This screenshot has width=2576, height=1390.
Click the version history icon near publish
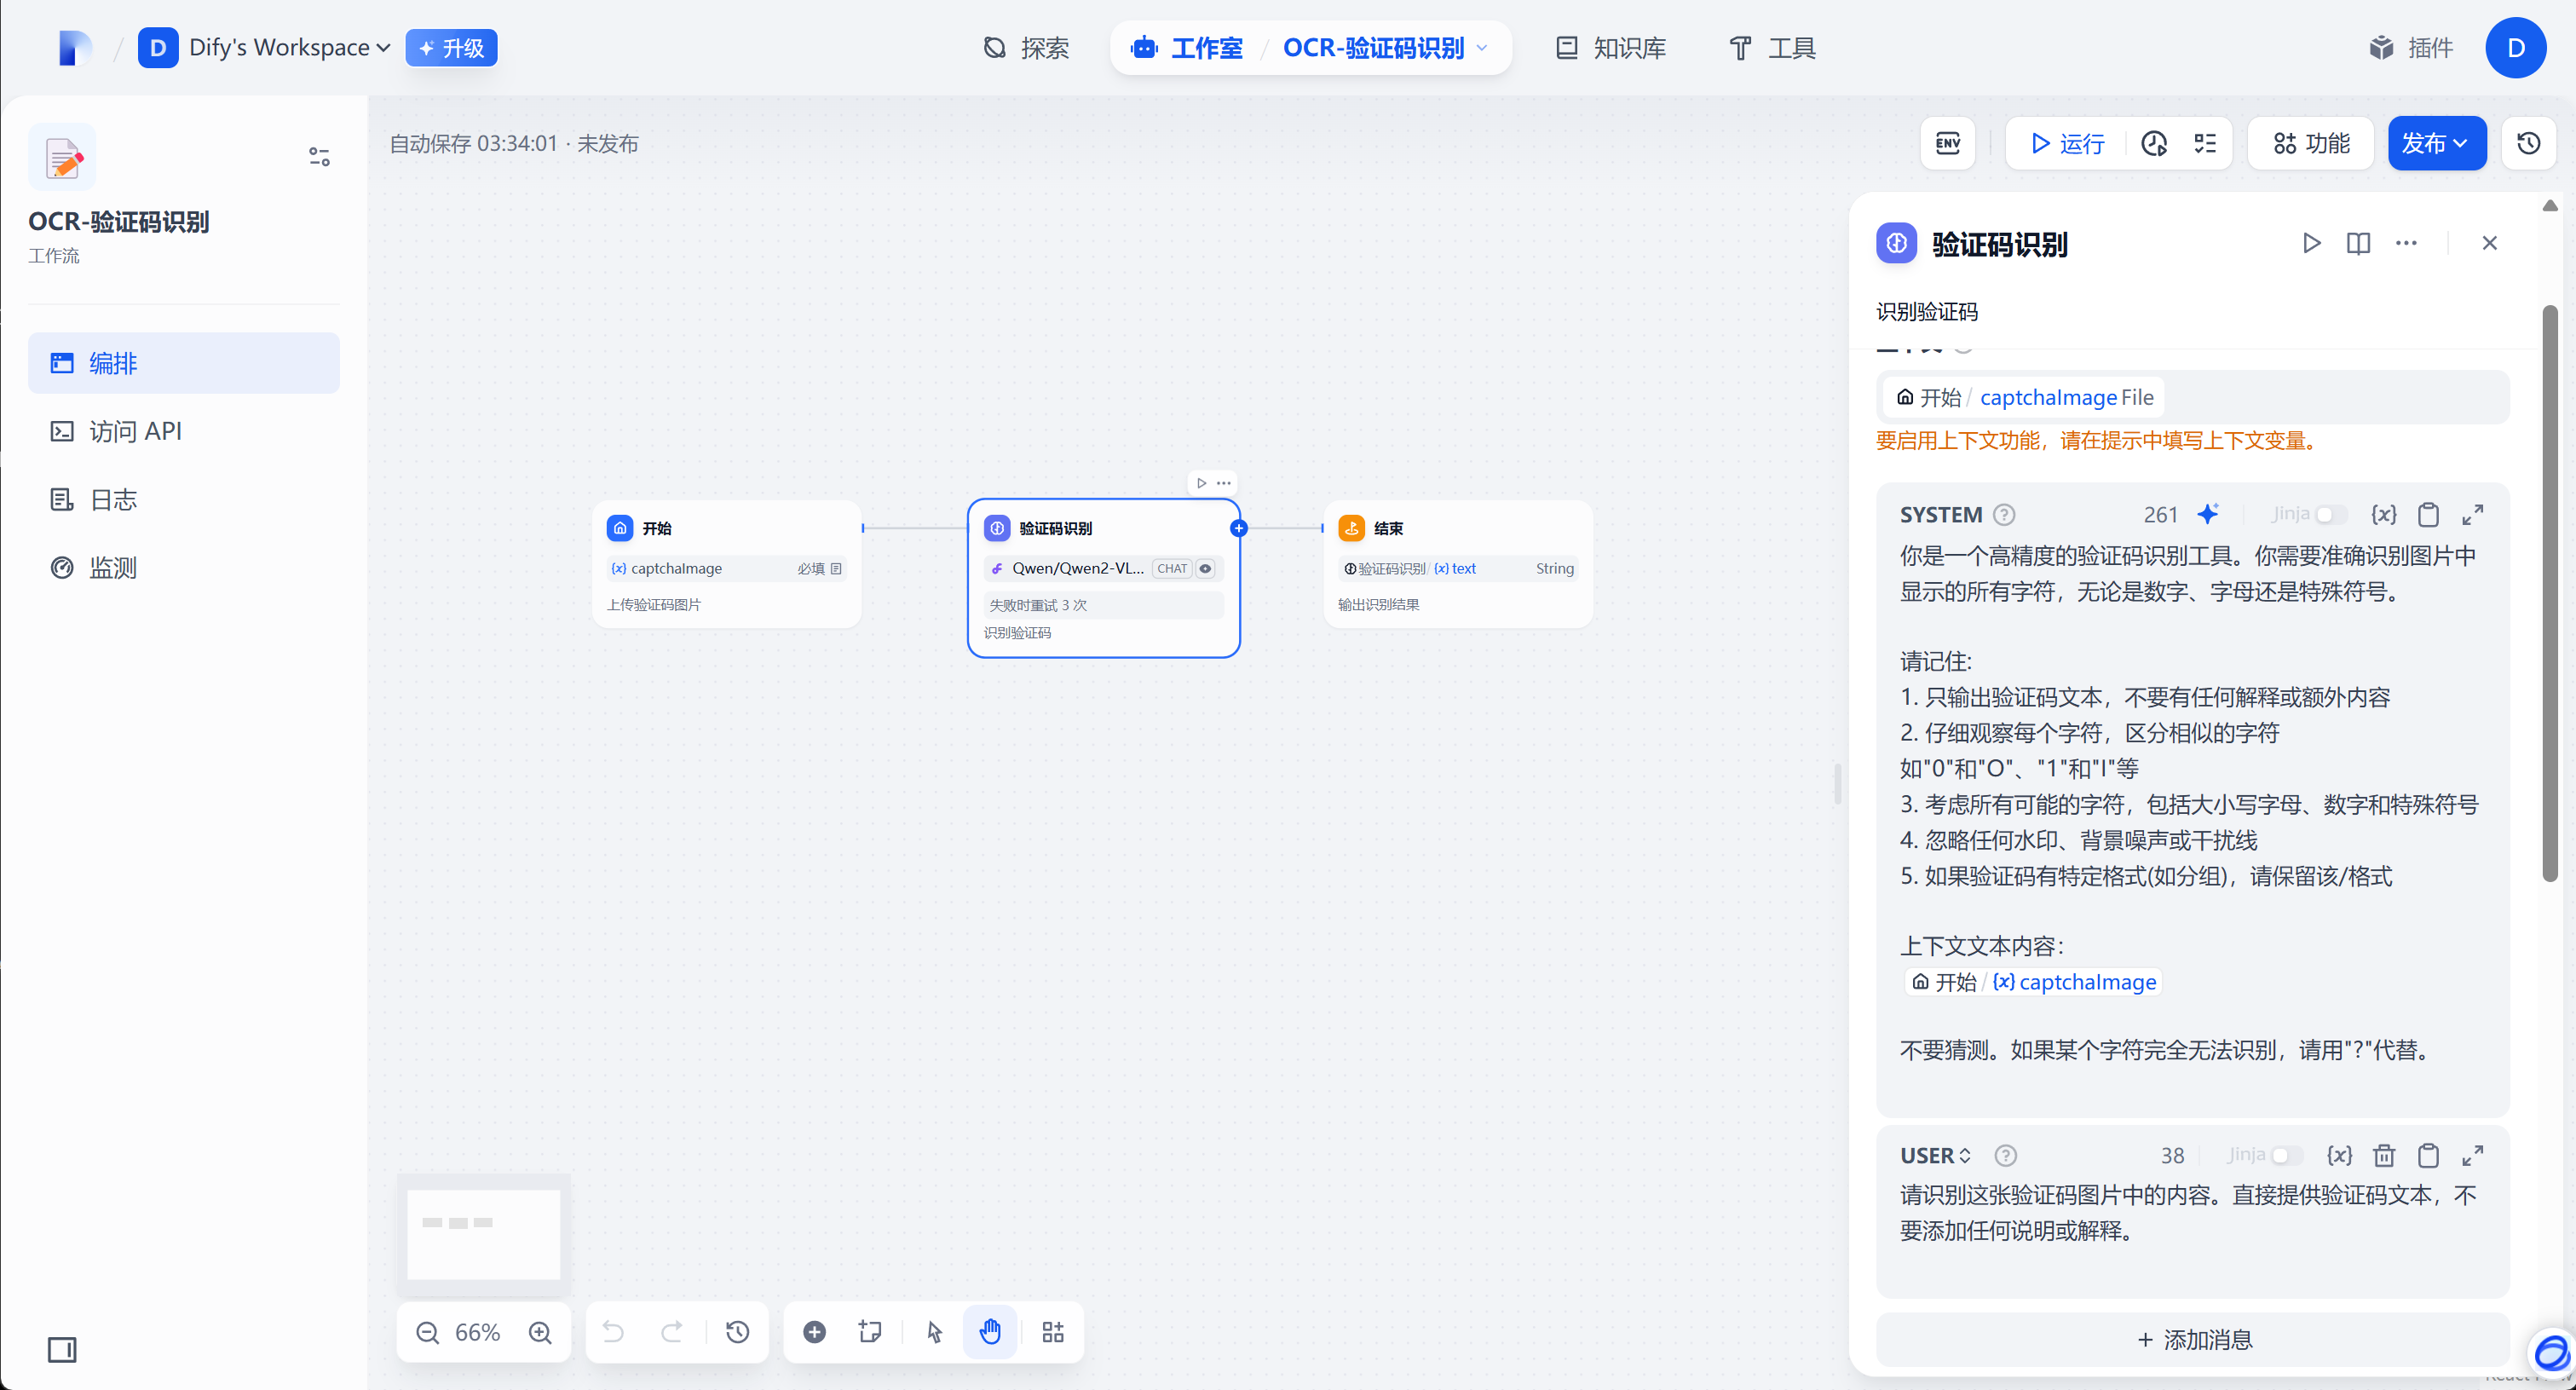[2528, 143]
